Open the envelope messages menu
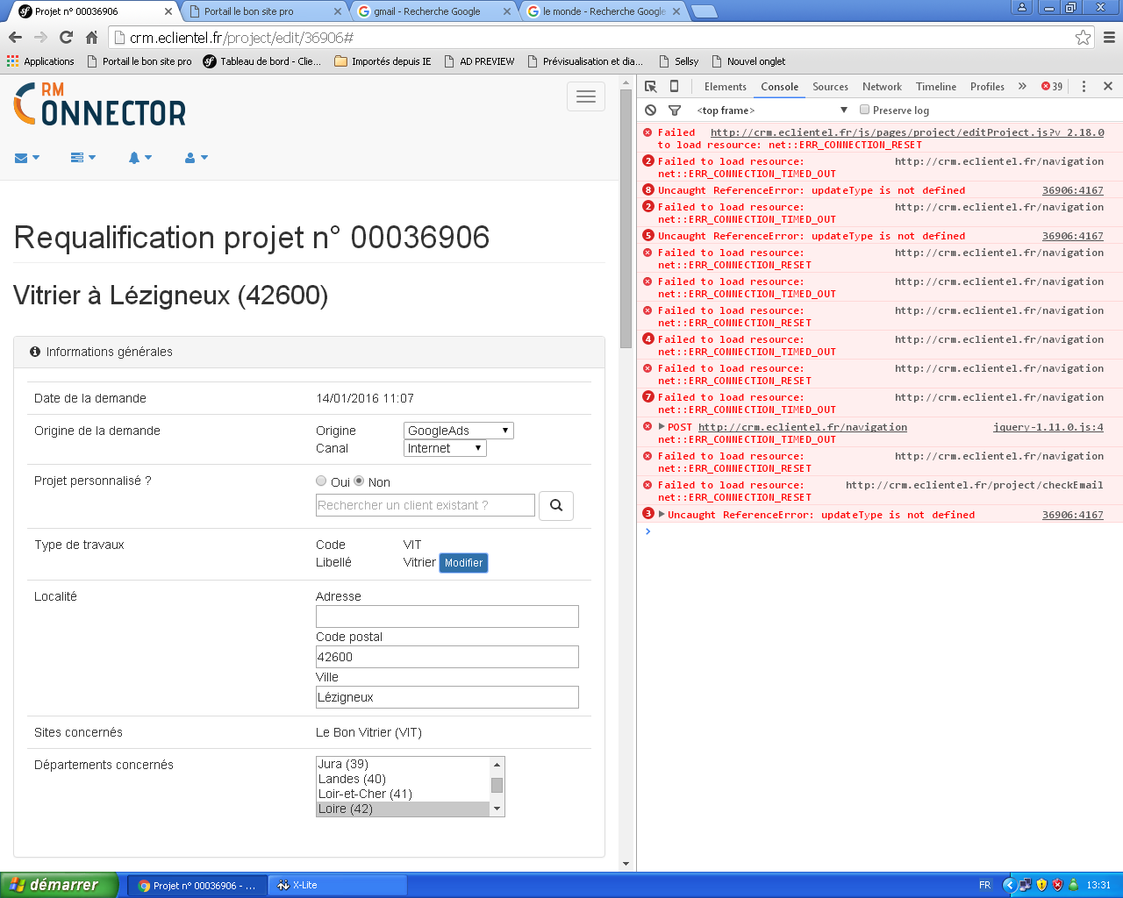The height and width of the screenshot is (898, 1123). point(27,158)
